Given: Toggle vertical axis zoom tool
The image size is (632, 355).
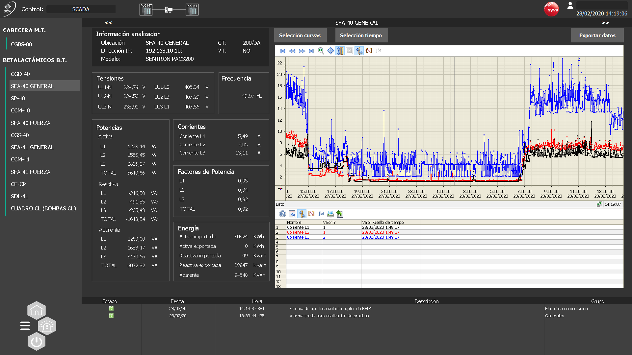Looking at the screenshot, I should point(340,51).
